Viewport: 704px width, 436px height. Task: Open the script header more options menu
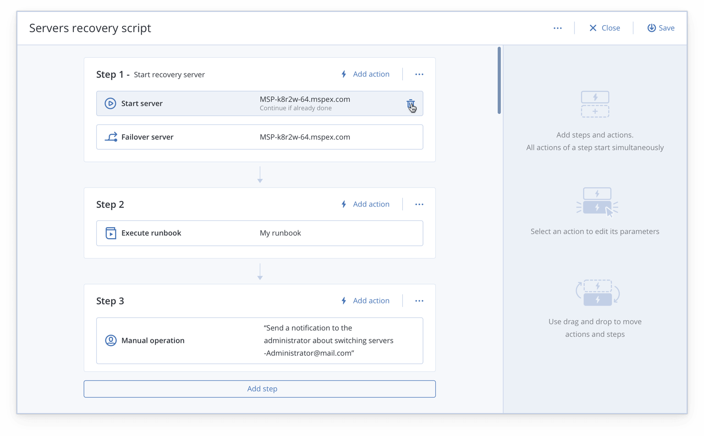[x=557, y=28]
